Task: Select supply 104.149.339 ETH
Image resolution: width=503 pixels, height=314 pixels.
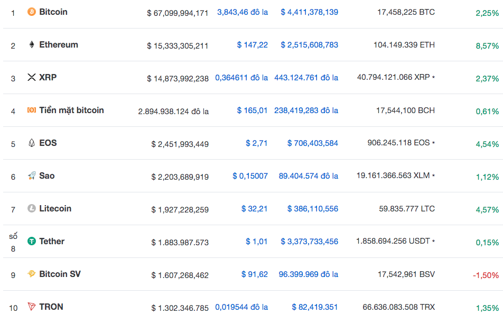Action: 404,45
